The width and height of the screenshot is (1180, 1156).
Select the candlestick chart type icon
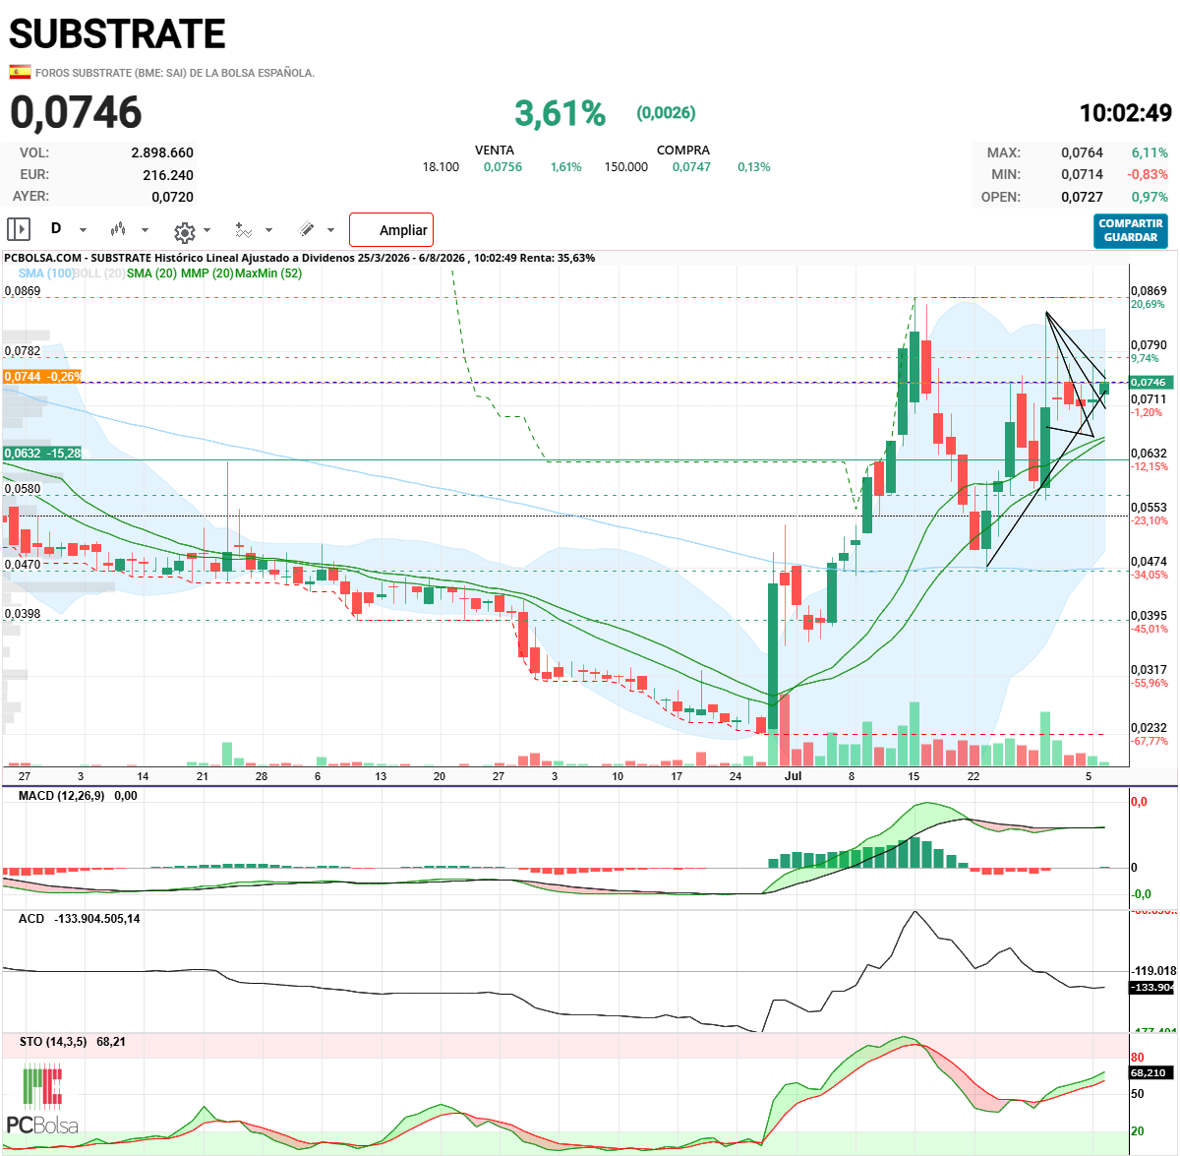(118, 229)
